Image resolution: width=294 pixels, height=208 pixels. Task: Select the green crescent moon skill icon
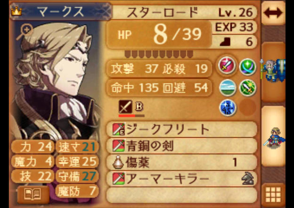[x=248, y=67]
